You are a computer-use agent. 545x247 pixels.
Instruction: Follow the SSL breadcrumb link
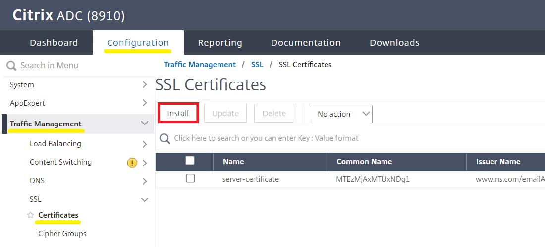257,65
